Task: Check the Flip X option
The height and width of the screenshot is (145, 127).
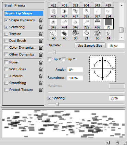Action: coord(49,59)
